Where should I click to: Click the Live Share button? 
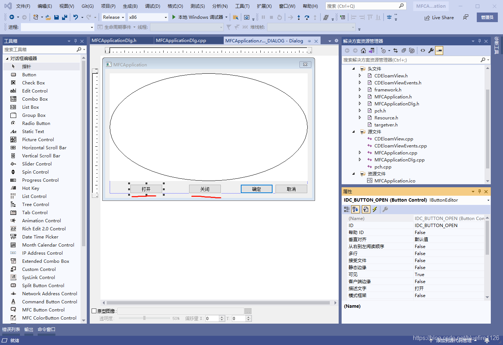[x=439, y=17]
